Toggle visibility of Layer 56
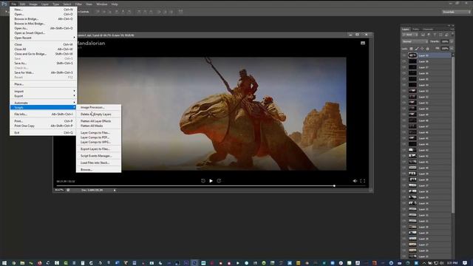Screen dimensions: 473x266 tap(404, 73)
